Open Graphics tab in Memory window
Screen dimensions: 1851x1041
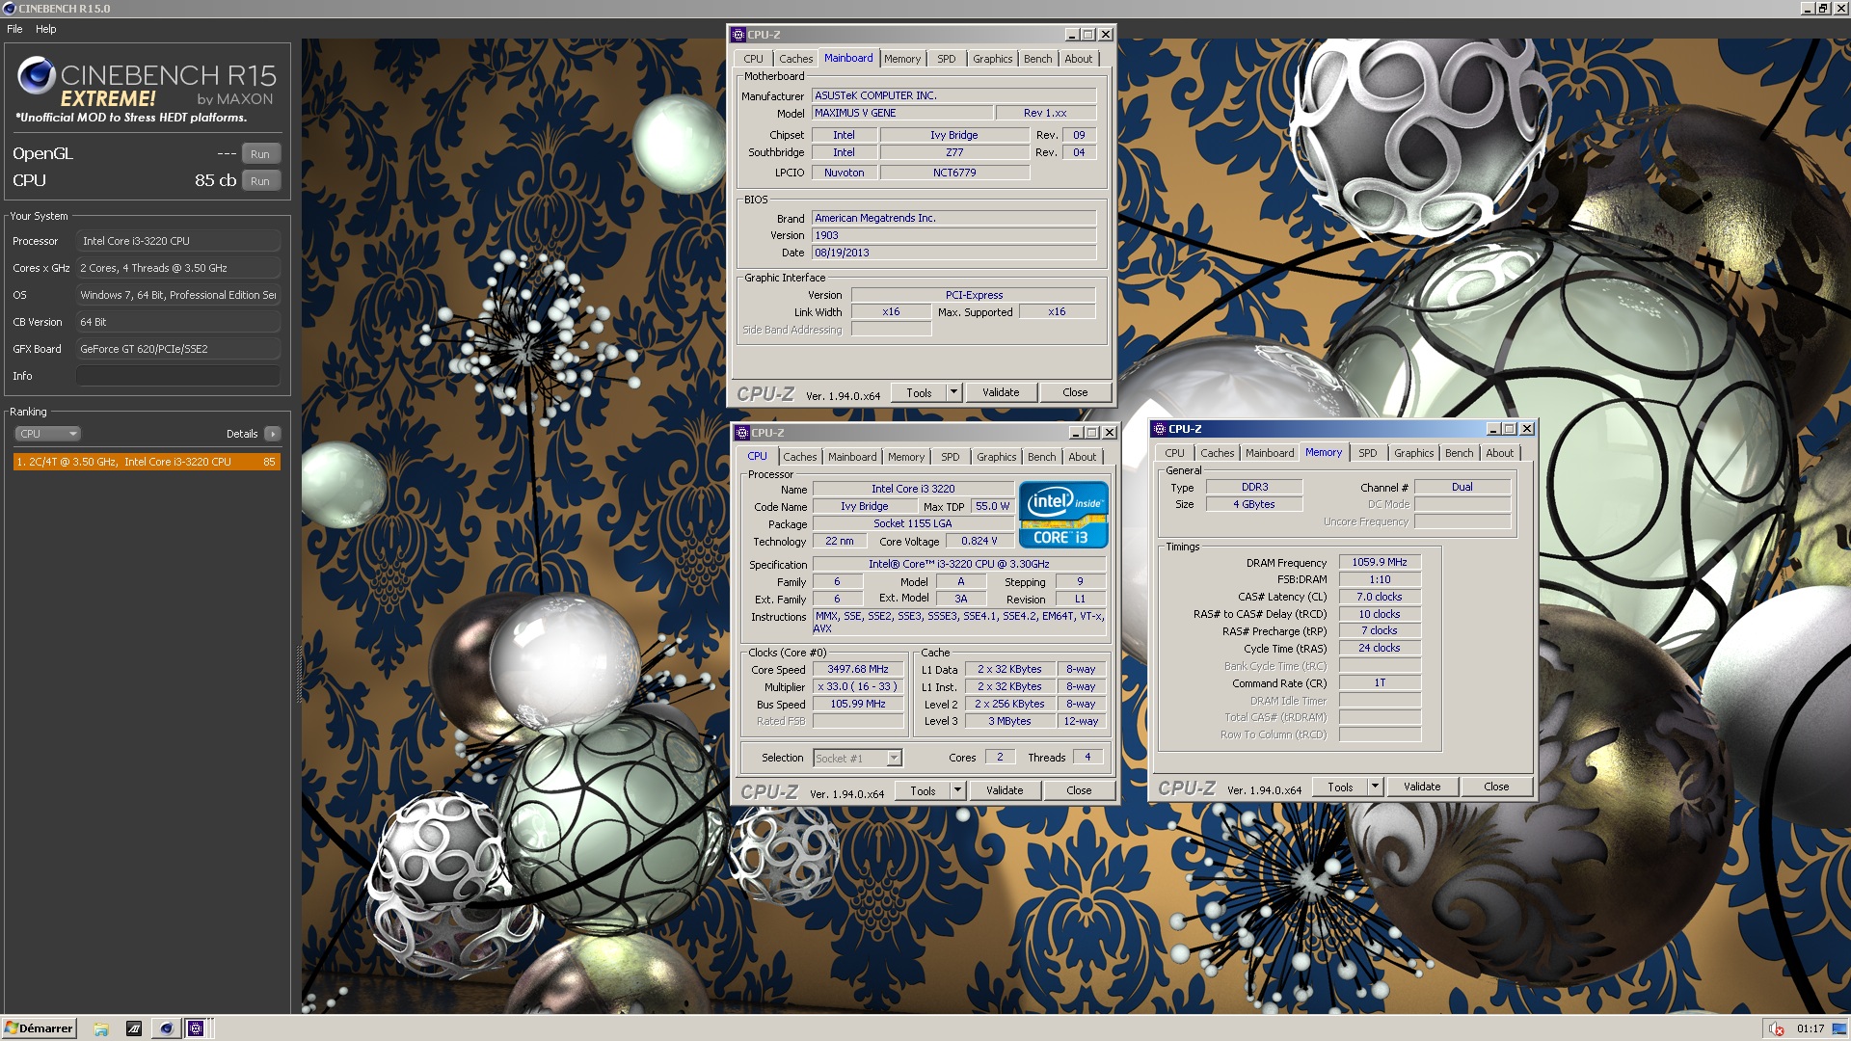(x=1413, y=453)
